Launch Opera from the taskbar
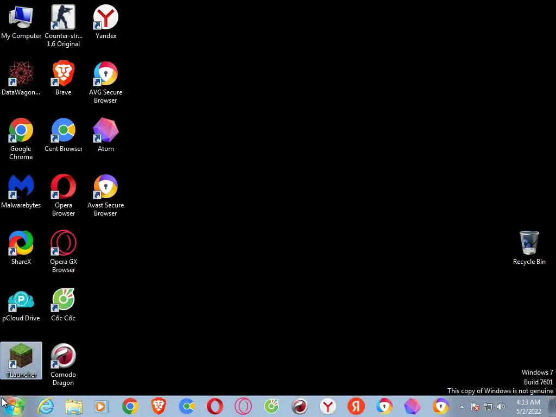 pos(215,406)
